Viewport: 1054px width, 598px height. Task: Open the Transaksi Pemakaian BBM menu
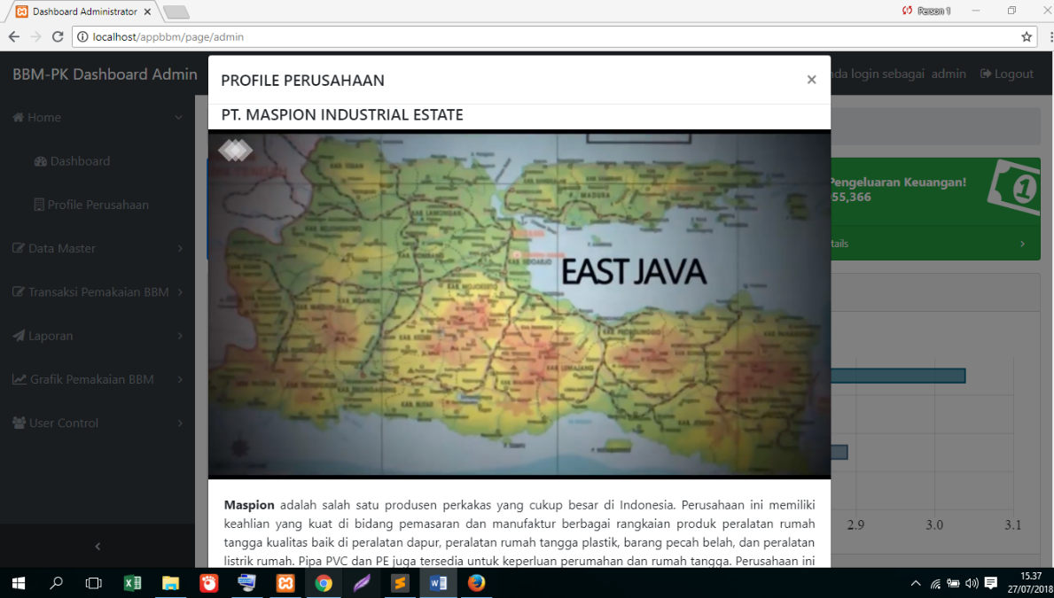[x=98, y=292]
